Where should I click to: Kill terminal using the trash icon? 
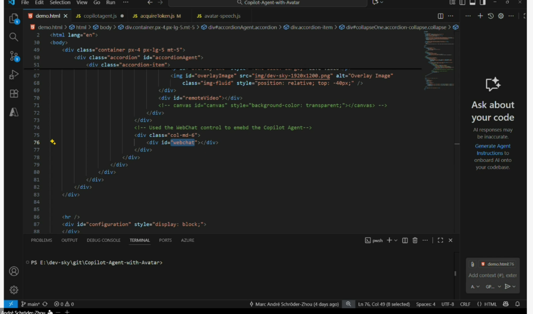pos(415,240)
